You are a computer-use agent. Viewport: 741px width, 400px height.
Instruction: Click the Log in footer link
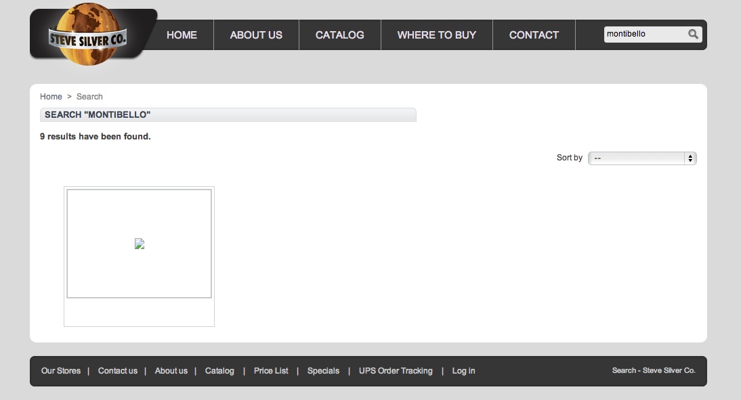point(463,371)
